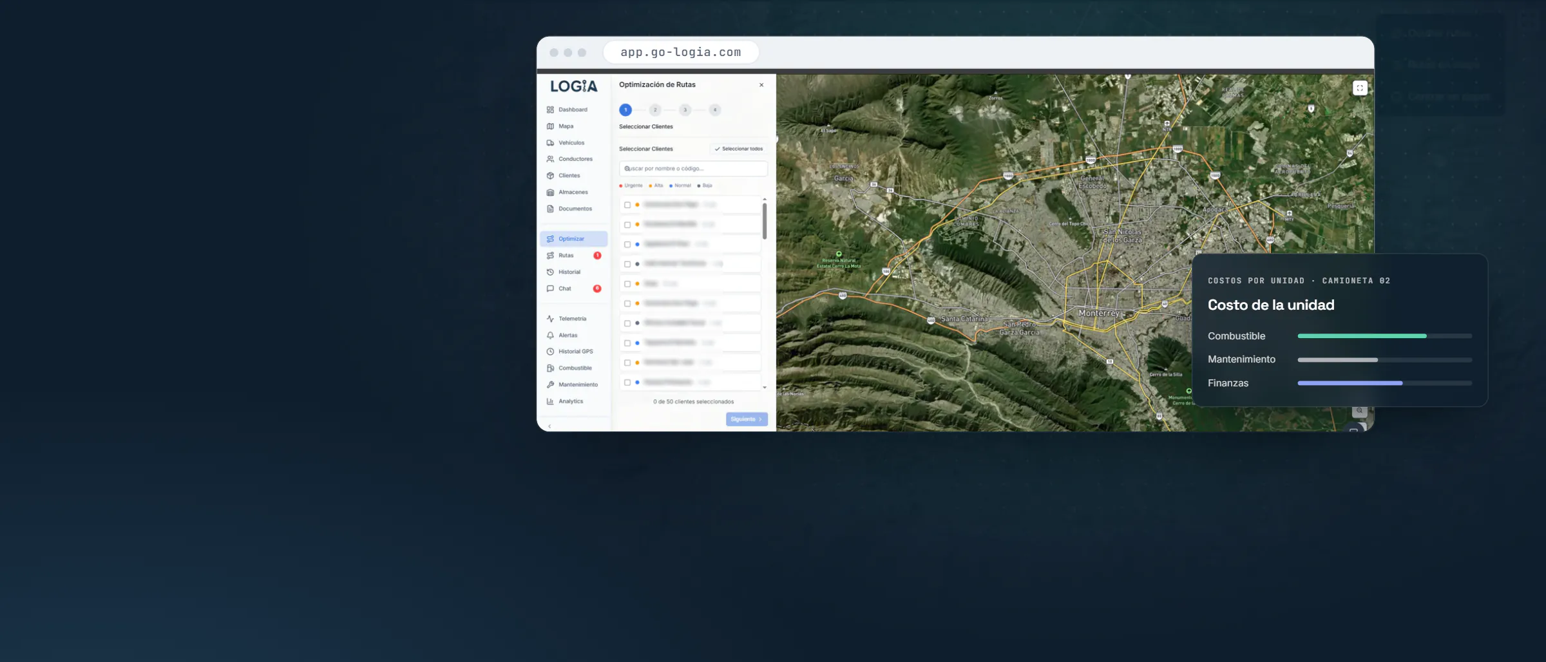Viewport: 1546px width, 662px height.
Task: Click the map zoom magnifier icon
Action: tap(1359, 410)
